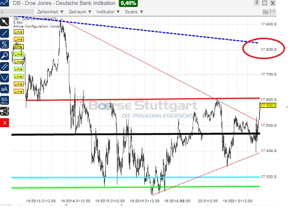Click the 17.600,0 price axis label
Screen dimensions: 294x220
tap(269, 100)
